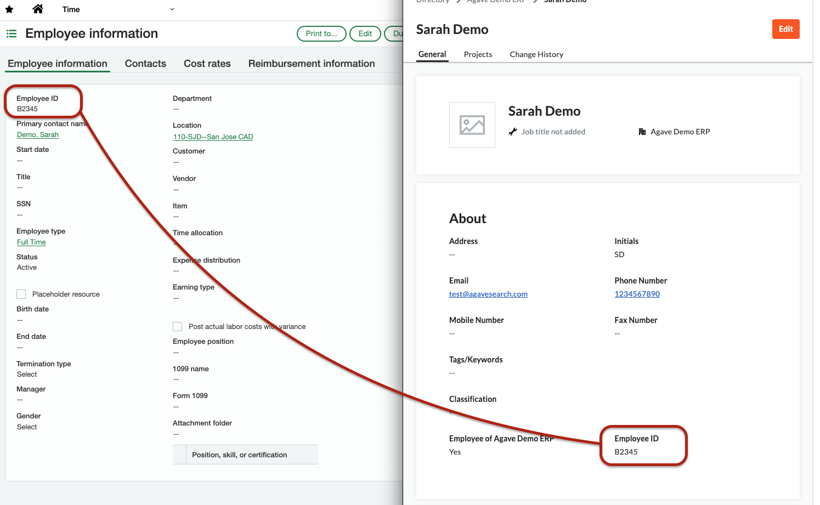Click the Earning type label
The width and height of the screenshot is (820, 505).
pos(194,287)
